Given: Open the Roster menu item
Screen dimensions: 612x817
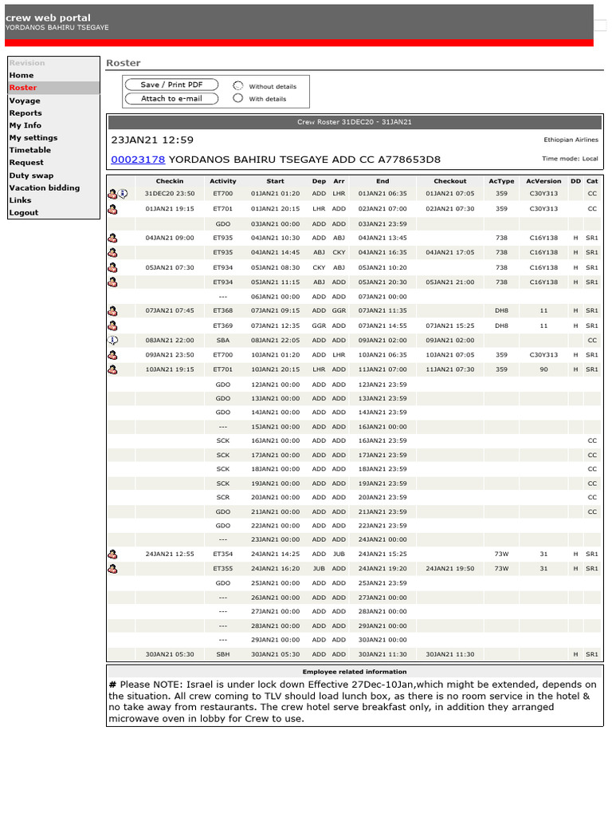Looking at the screenshot, I should 23,88.
